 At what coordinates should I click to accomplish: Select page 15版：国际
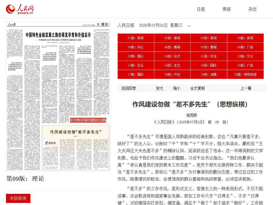(x=209, y=65)
